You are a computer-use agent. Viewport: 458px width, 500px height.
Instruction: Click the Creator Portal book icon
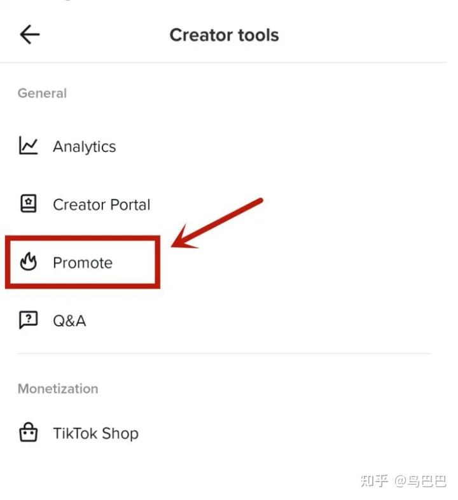click(28, 204)
